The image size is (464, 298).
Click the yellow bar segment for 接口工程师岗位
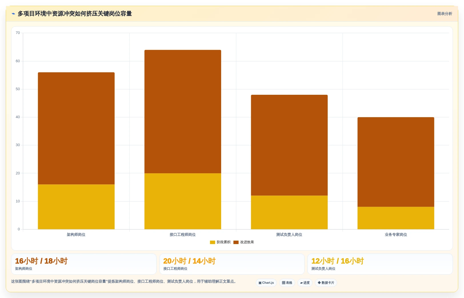(183, 201)
